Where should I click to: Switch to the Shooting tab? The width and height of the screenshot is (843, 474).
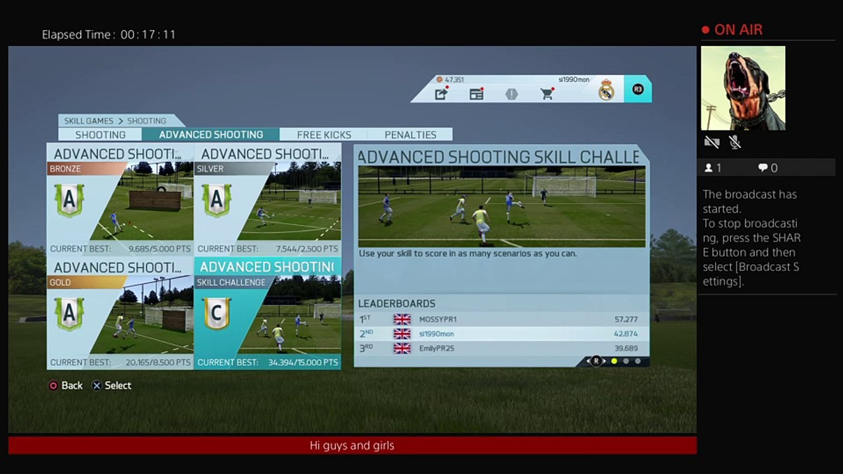(99, 134)
